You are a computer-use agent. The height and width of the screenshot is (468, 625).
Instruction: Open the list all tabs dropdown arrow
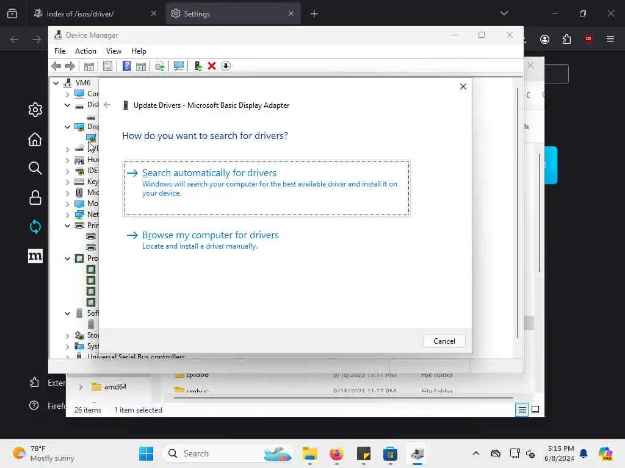504,13
